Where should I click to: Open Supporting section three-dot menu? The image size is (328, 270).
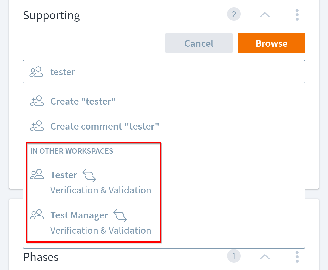pyautogui.click(x=297, y=15)
